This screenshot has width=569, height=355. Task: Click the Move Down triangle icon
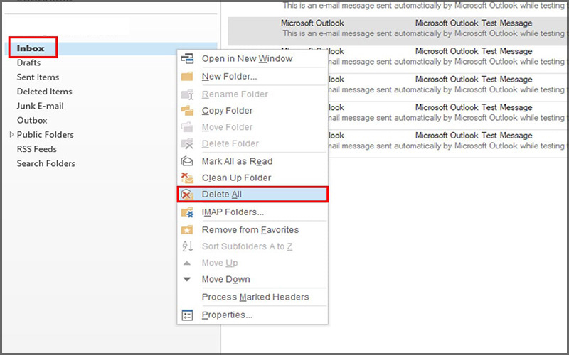(187, 279)
